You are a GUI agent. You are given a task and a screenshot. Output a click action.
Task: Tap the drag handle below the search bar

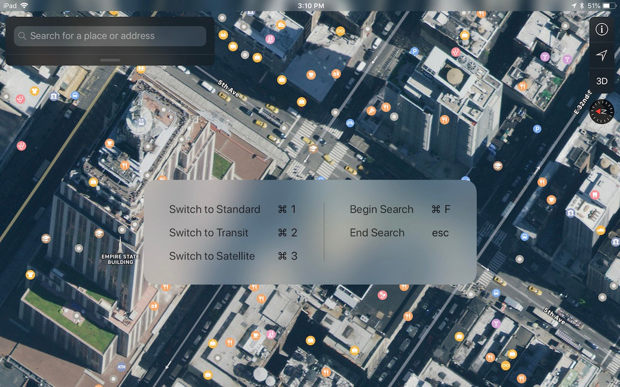pos(111,59)
